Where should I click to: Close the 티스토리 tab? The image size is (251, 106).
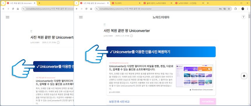(x=140, y=3)
